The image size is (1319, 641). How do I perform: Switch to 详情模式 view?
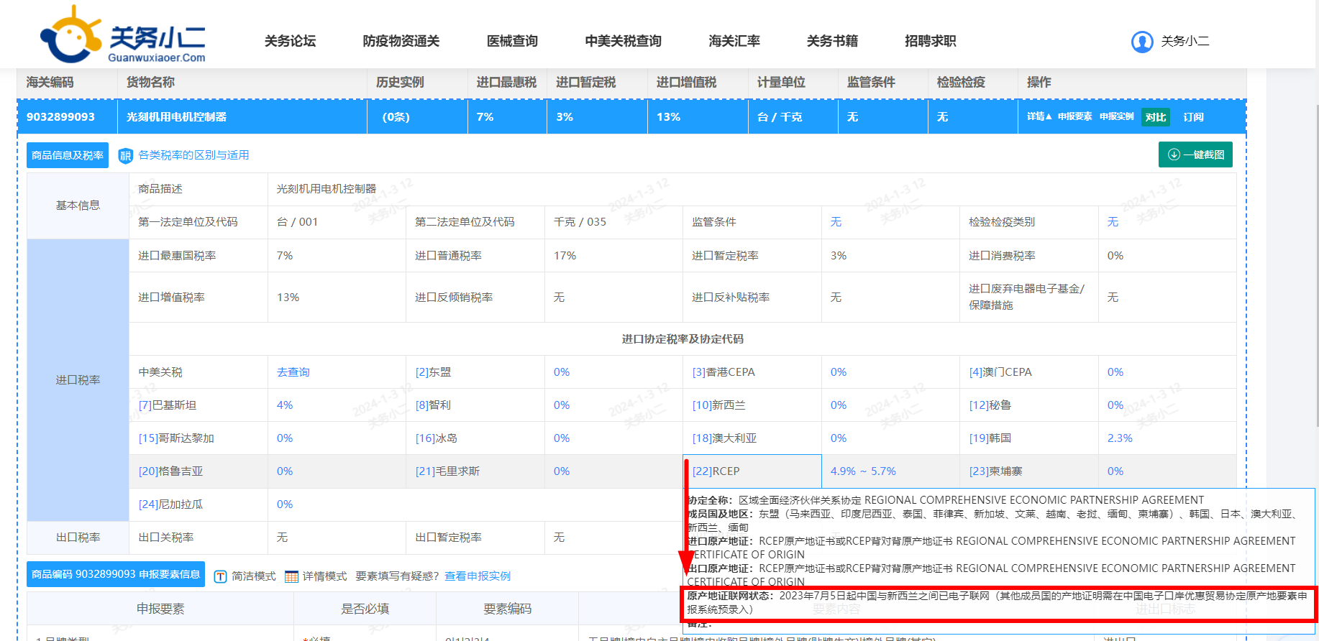324,576
